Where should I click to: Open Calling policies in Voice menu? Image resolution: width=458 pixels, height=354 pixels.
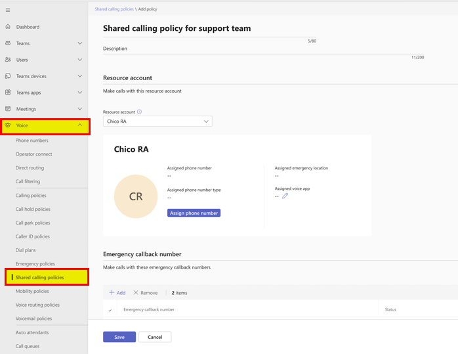coord(31,196)
